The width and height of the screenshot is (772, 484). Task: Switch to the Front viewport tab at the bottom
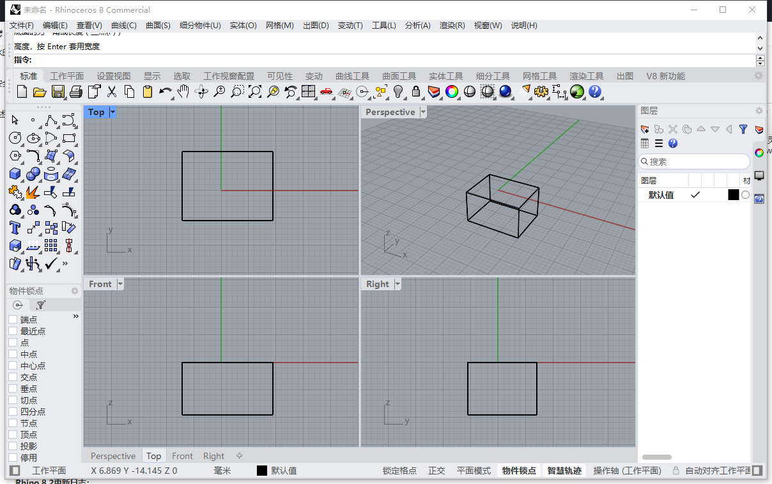pyautogui.click(x=182, y=456)
